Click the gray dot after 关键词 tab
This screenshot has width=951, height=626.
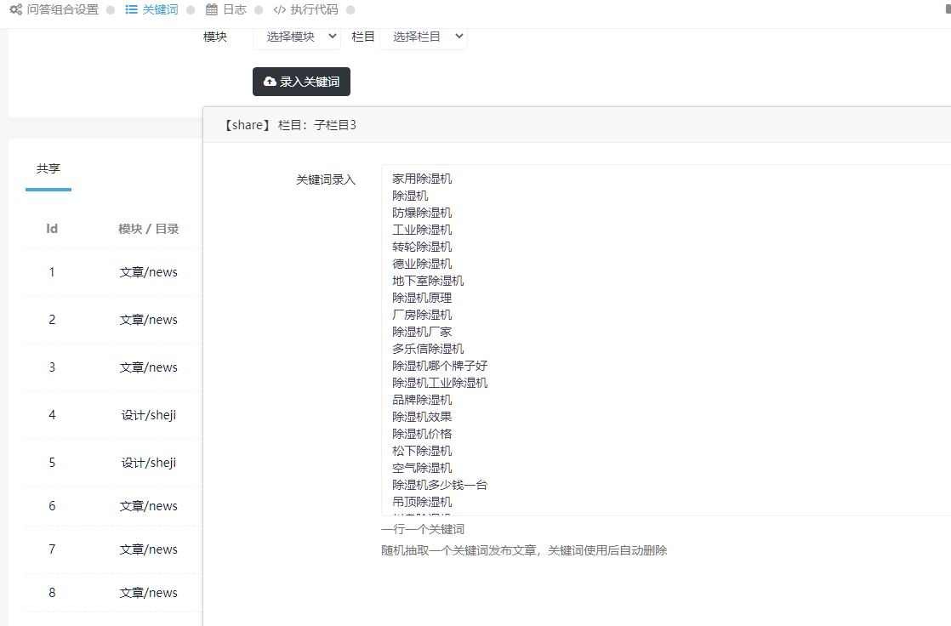pyautogui.click(x=191, y=10)
